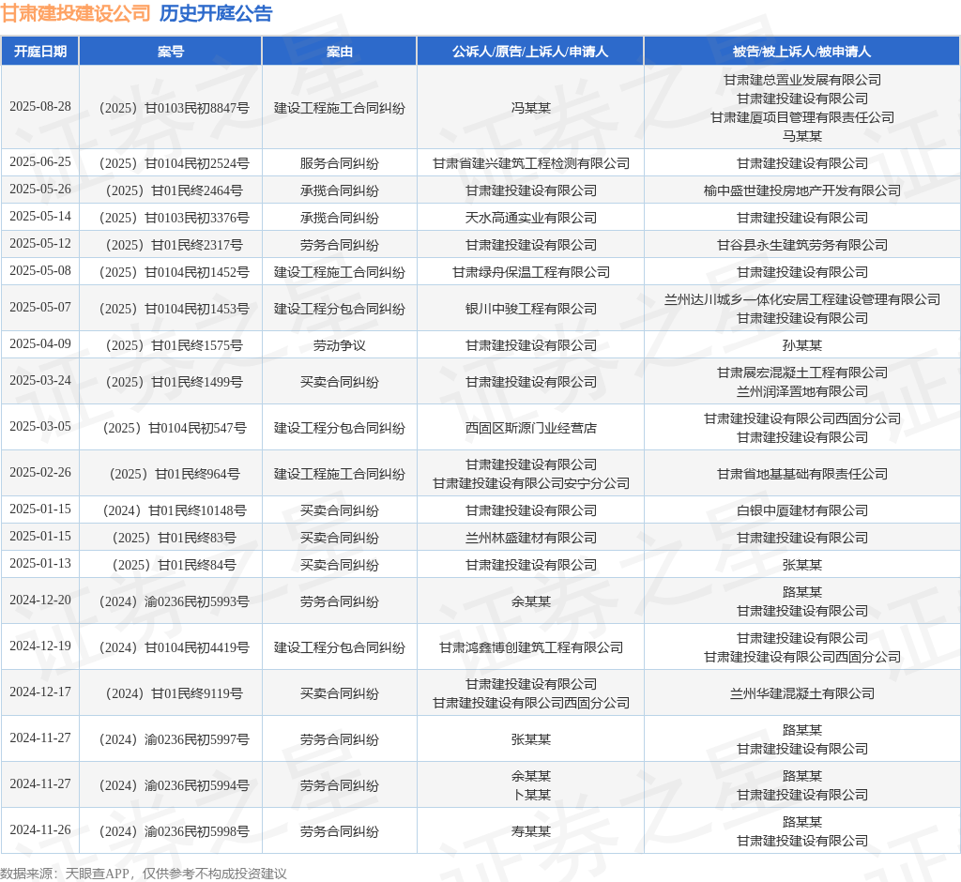Select case number (2024)甘0104民初4419号
The height and width of the screenshot is (882, 961).
click(x=174, y=647)
